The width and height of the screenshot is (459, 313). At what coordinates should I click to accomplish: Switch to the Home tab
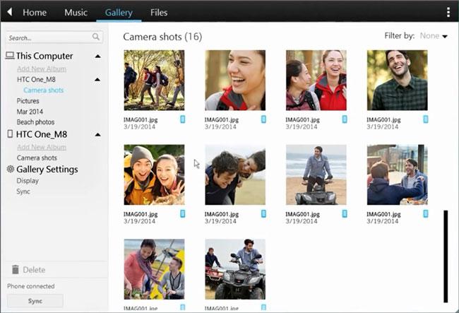pos(35,12)
